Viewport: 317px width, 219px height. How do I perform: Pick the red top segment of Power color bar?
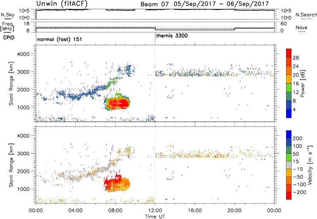pos(289,53)
